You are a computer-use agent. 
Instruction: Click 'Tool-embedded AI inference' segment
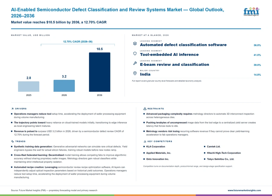coord(169,55)
